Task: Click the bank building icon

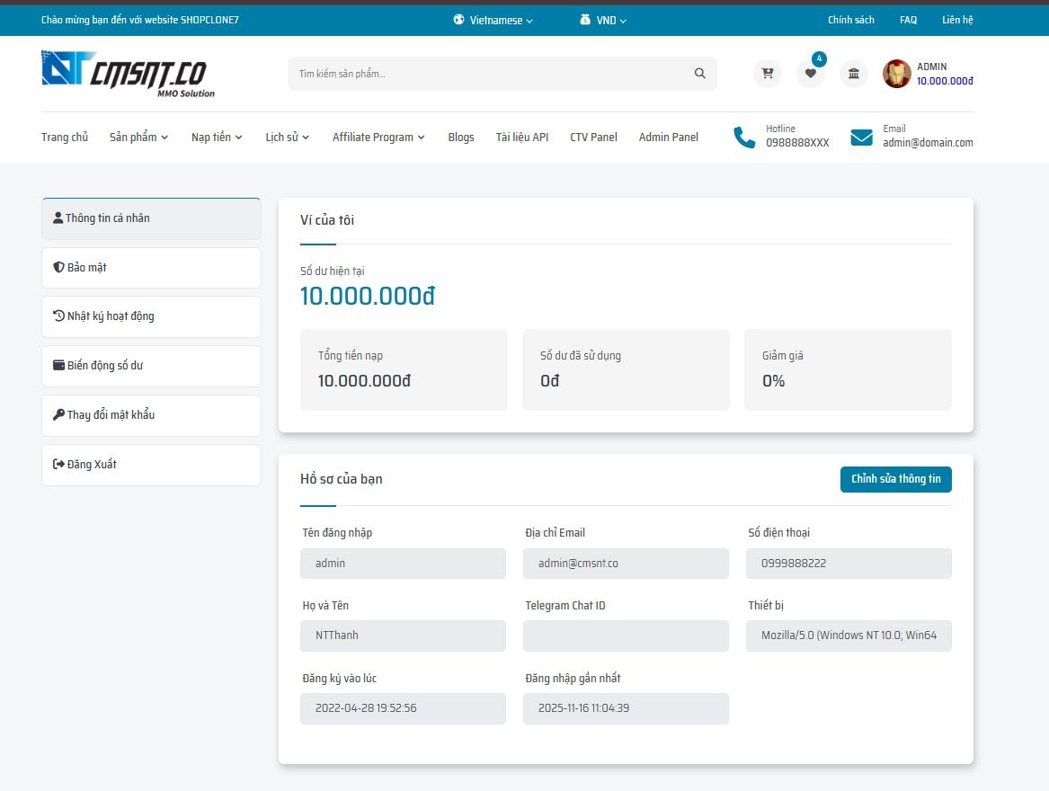Action: (853, 74)
